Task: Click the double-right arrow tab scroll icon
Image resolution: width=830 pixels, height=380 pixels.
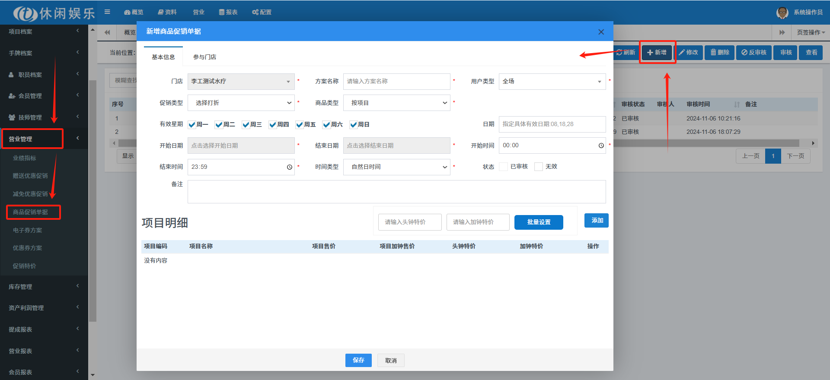Action: 782,32
